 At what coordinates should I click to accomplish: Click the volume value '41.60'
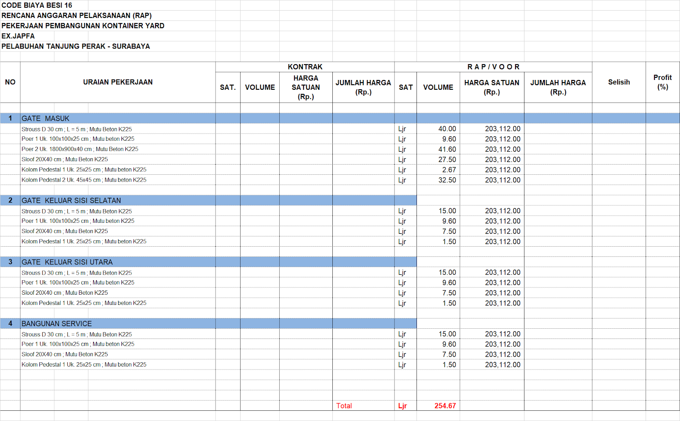click(447, 149)
